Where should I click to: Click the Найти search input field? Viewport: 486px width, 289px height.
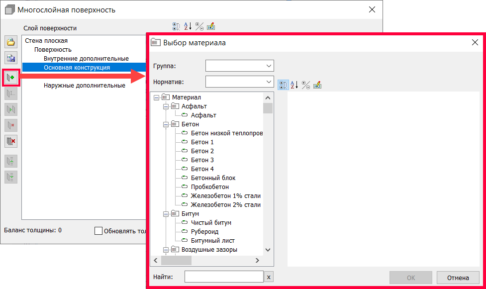point(223,277)
